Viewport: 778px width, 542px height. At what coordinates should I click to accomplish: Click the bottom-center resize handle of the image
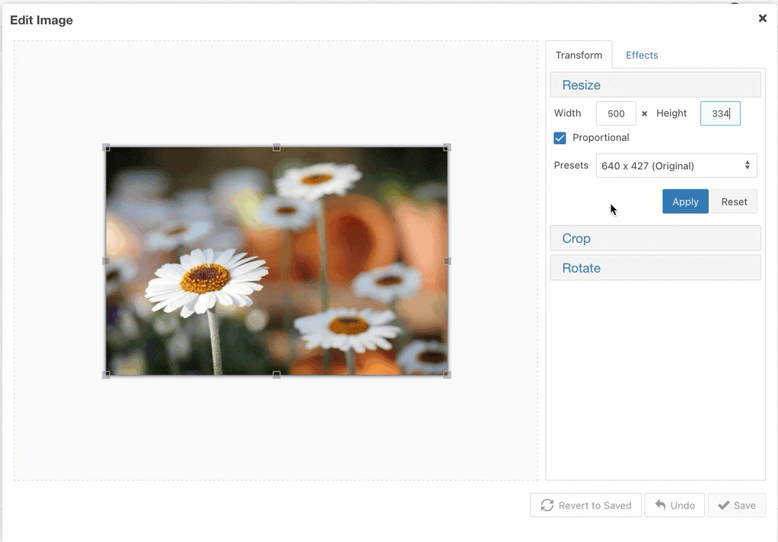tap(276, 375)
